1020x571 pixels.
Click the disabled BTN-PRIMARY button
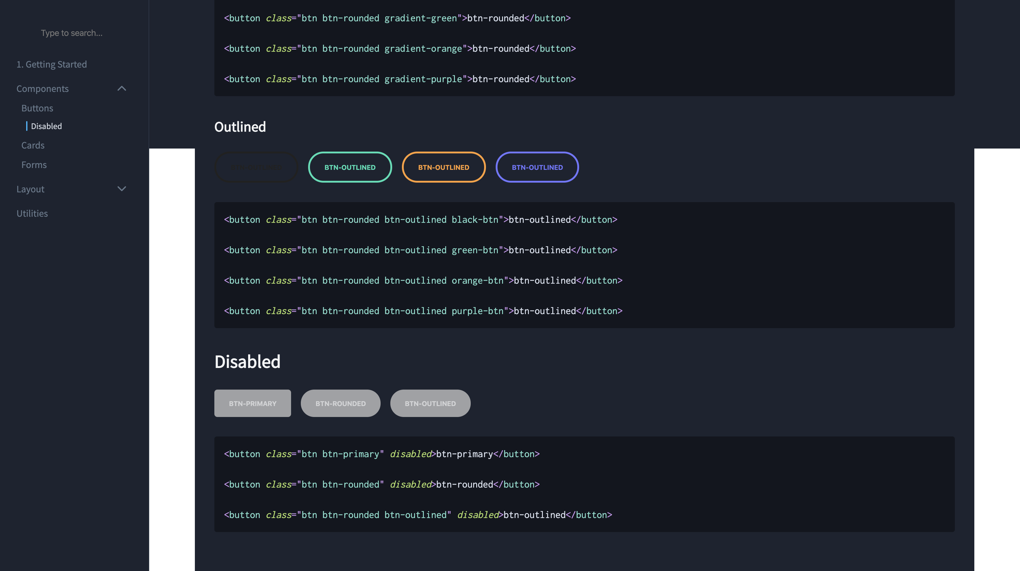coord(252,403)
